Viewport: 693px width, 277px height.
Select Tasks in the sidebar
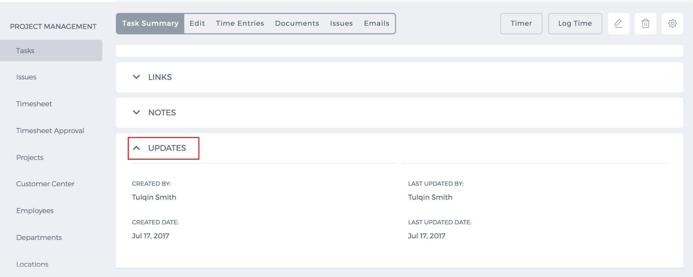click(51, 50)
